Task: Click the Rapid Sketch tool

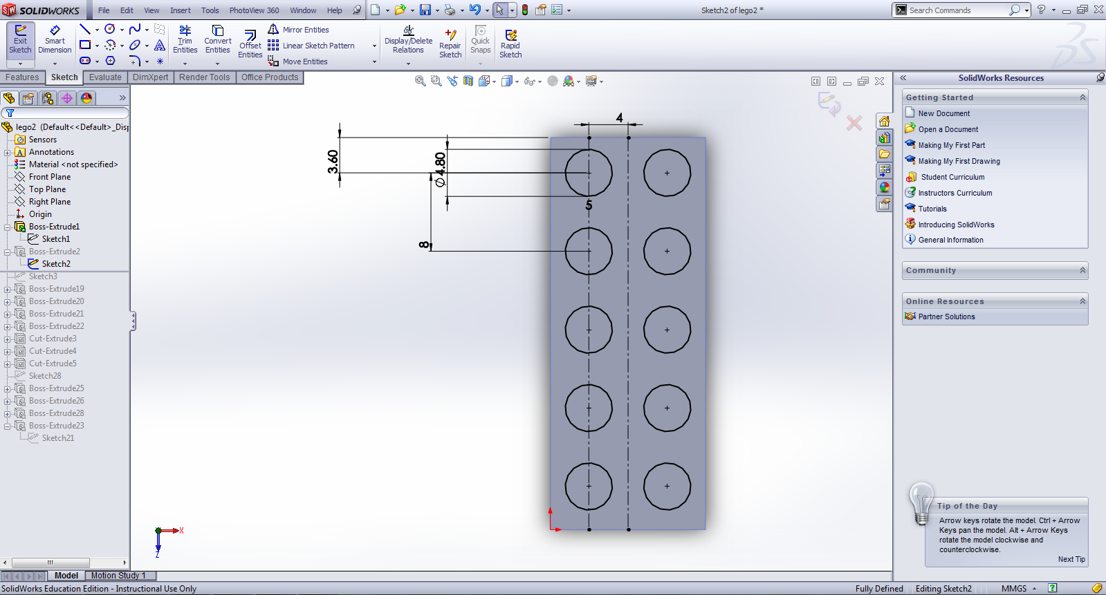Action: pyautogui.click(x=510, y=43)
